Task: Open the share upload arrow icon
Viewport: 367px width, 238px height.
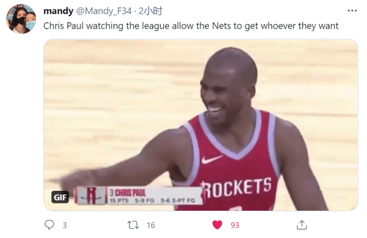Action: pos(301,225)
